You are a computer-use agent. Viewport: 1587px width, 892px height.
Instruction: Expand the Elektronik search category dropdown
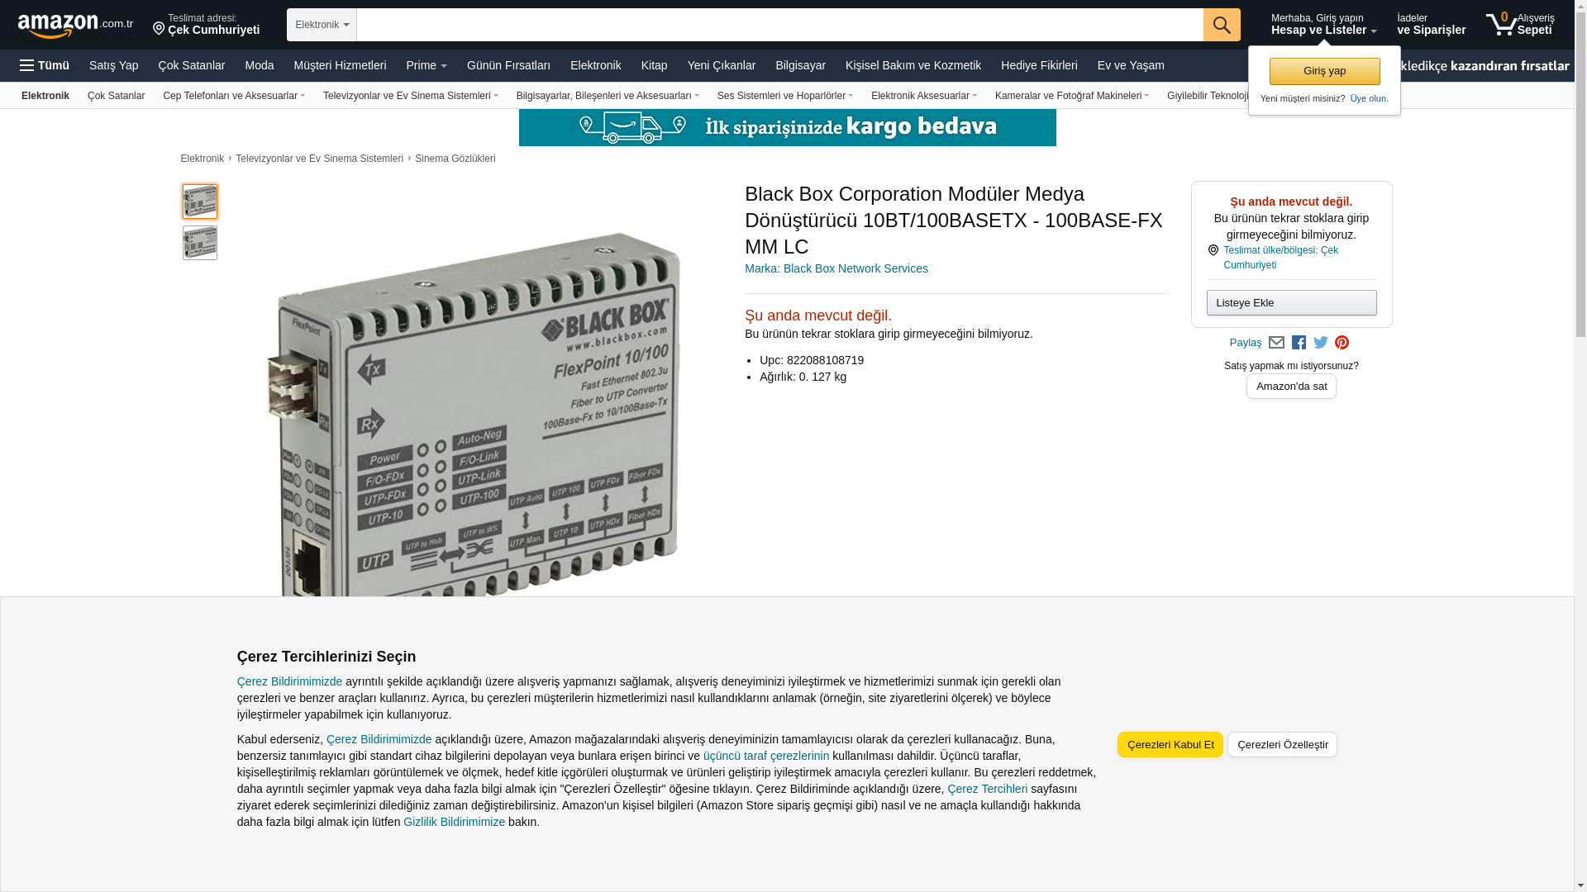(x=322, y=25)
